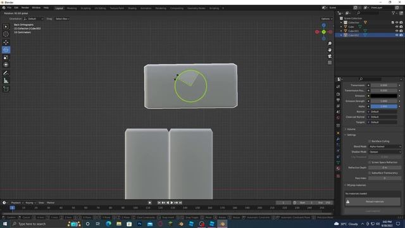Click the green Y axis on navigation gizmo
Image resolution: width=405 pixels, height=228 pixels.
(x=323, y=32)
